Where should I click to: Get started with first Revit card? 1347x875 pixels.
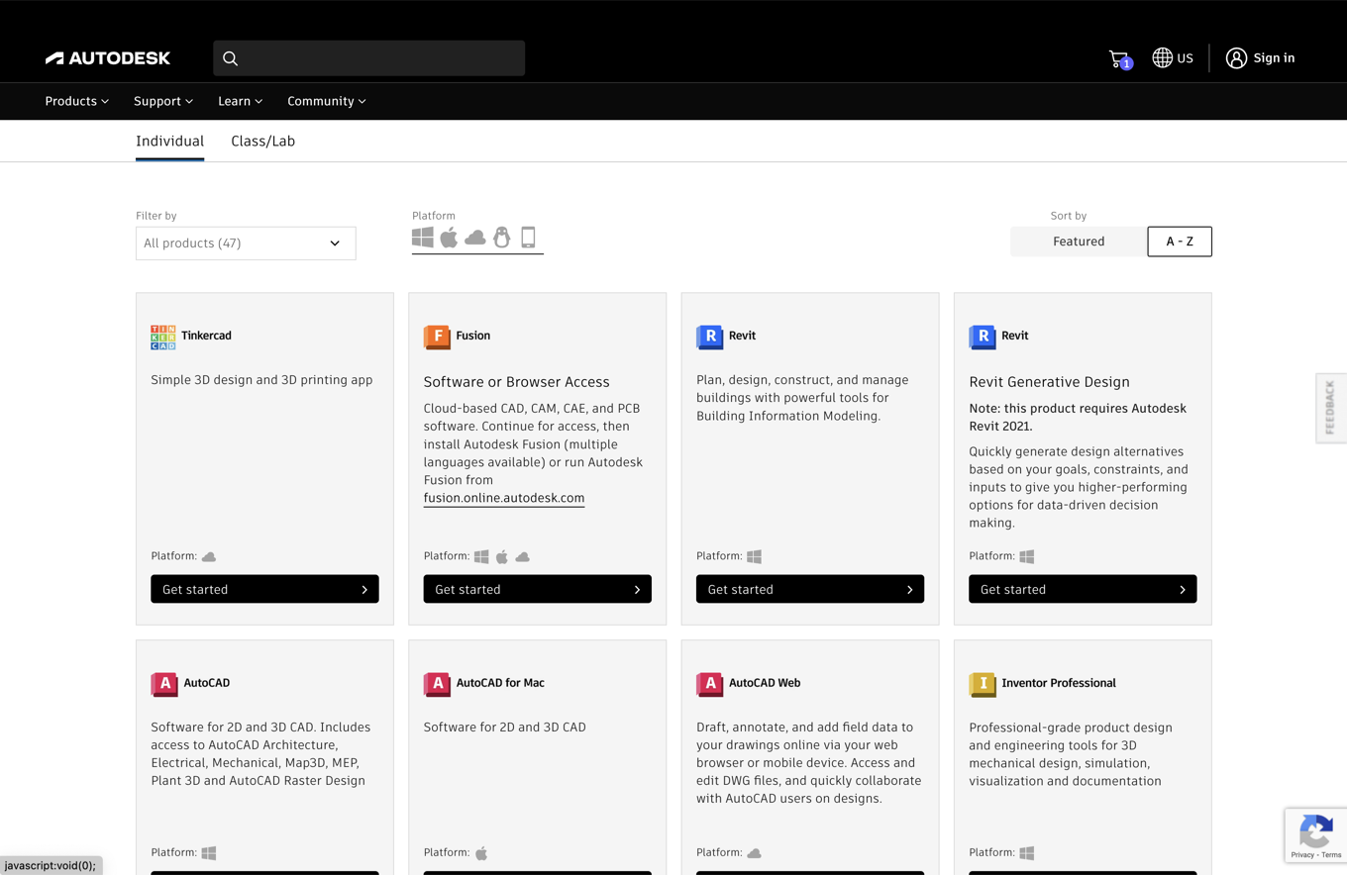coord(810,589)
